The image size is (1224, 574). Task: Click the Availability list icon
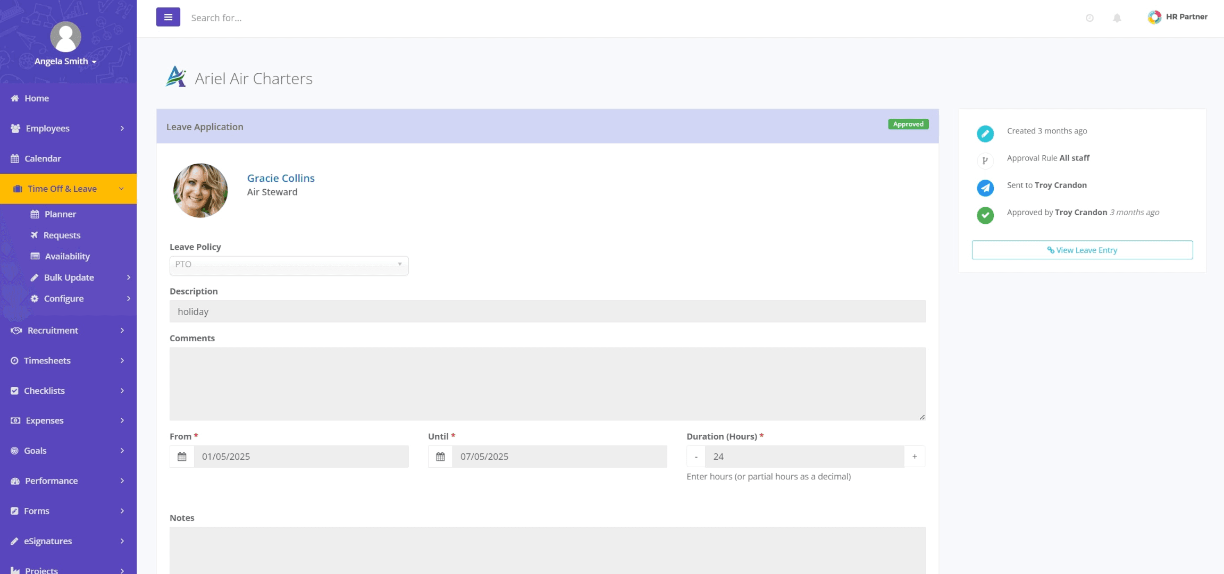coord(35,256)
